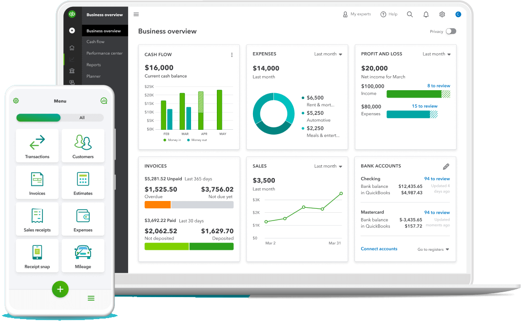Click the Not deposited light green bar
This screenshot has width=521, height=321.
[167, 246]
